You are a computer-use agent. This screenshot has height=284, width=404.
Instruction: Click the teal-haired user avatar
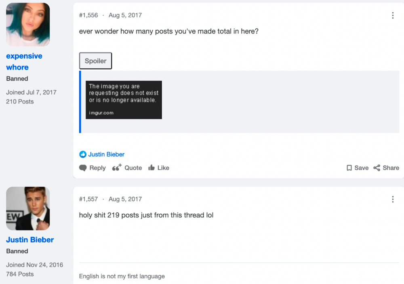pyautogui.click(x=28, y=25)
